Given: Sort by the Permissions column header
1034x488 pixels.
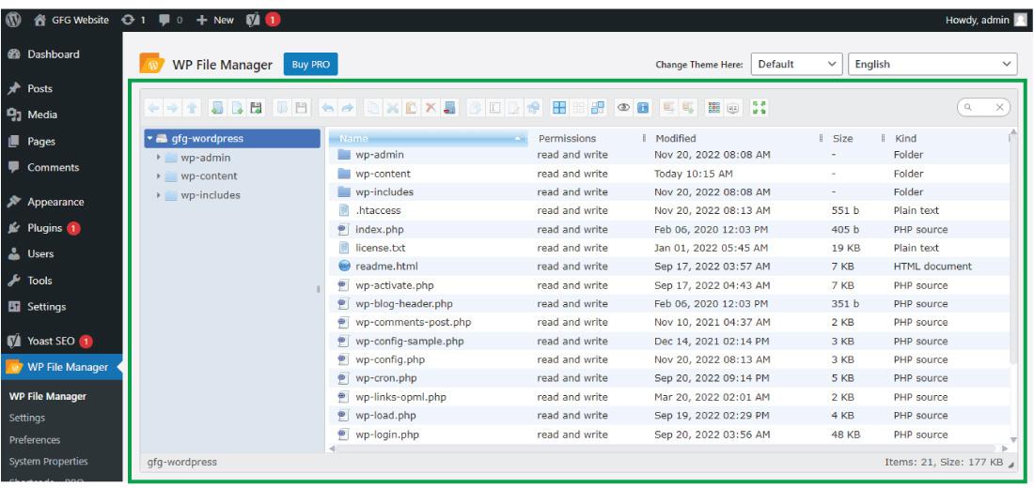Looking at the screenshot, I should pos(567,138).
